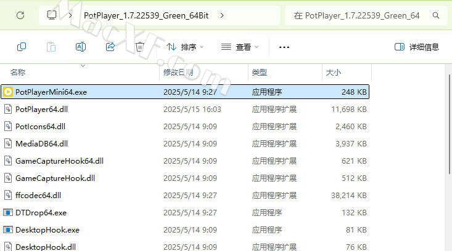Click the 38,214 KB size value
This screenshot has height=251, width=452.
[349, 196]
